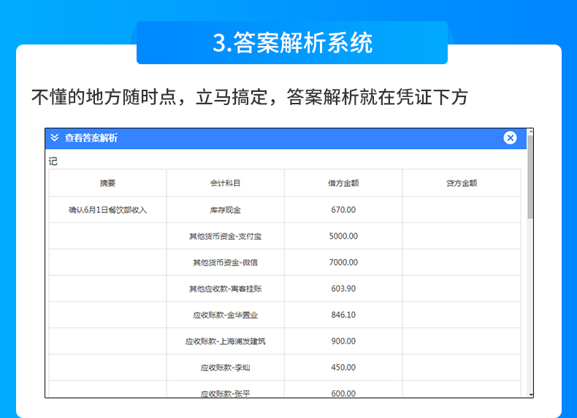This screenshot has width=577, height=418.
Task: Select the 其他货币资金-微信 account row
Action: (225, 263)
